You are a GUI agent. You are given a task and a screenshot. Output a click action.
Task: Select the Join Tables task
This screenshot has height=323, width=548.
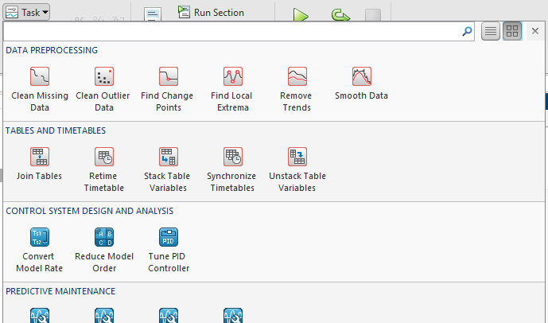[39, 165]
